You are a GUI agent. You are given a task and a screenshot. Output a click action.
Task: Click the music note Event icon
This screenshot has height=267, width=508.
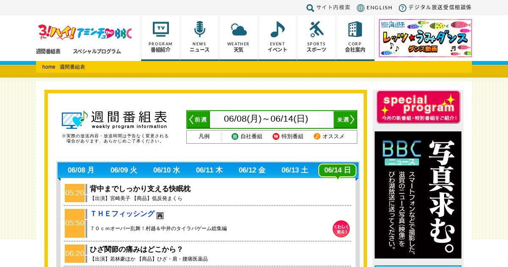point(277,30)
